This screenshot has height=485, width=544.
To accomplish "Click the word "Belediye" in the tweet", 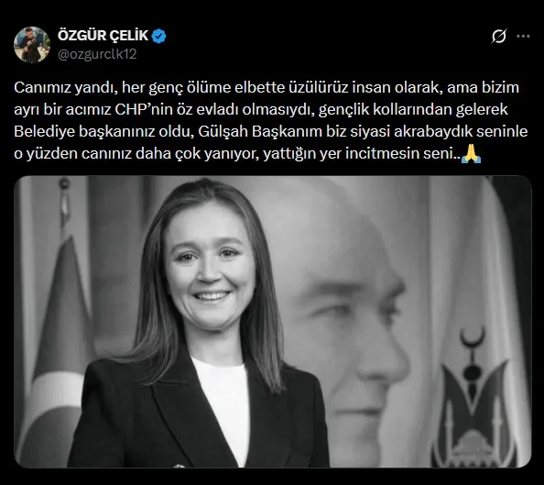I will click(x=44, y=132).
